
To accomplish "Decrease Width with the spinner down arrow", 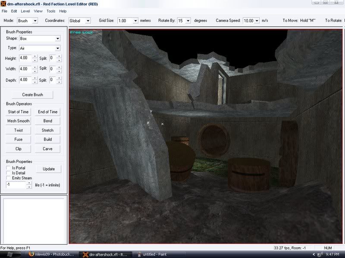I will tap(35, 71).
